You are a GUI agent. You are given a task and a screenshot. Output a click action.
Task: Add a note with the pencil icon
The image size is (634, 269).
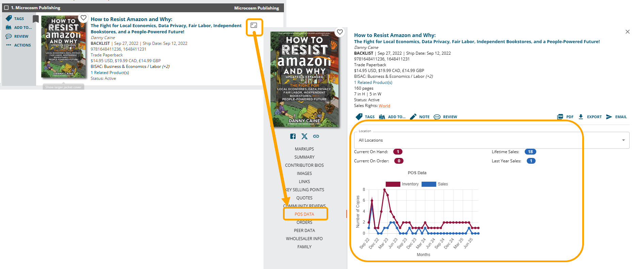point(413,117)
